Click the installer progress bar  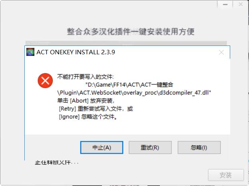pos(126,43)
